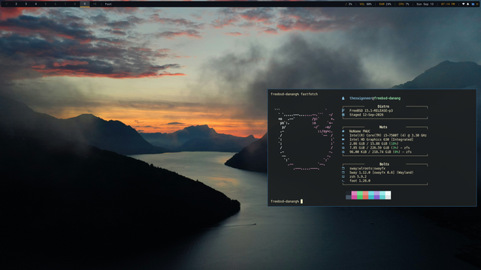Click the GPU icon beside Intel HD Graphics 630
The height and width of the screenshot is (270, 481).
pos(343,139)
